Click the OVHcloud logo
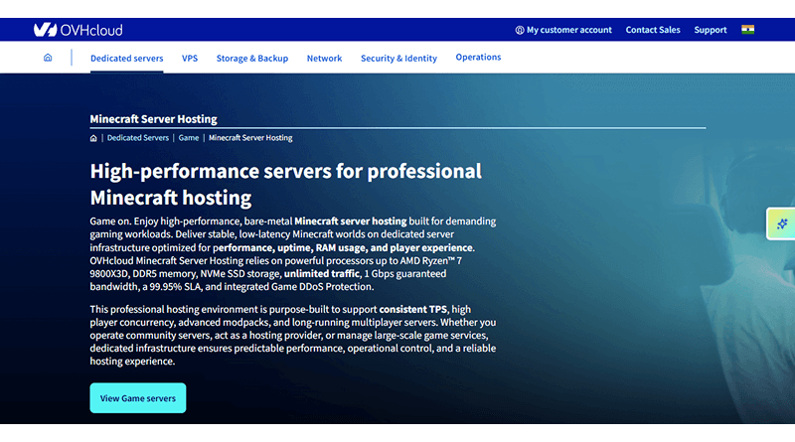Screen dimensions: 795x442 click(x=79, y=30)
